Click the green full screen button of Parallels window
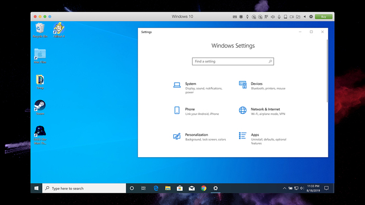The height and width of the screenshot is (205, 365). (x=45, y=17)
